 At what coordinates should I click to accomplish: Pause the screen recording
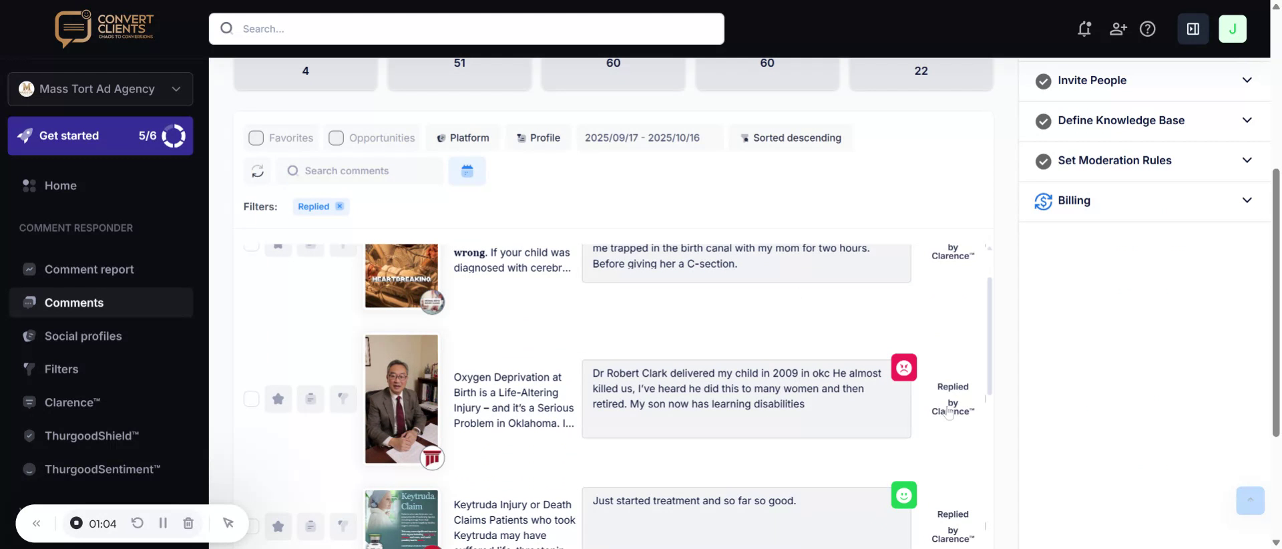163,523
